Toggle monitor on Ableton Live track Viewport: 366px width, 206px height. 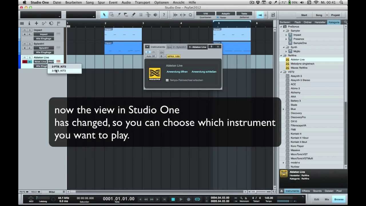point(29,62)
